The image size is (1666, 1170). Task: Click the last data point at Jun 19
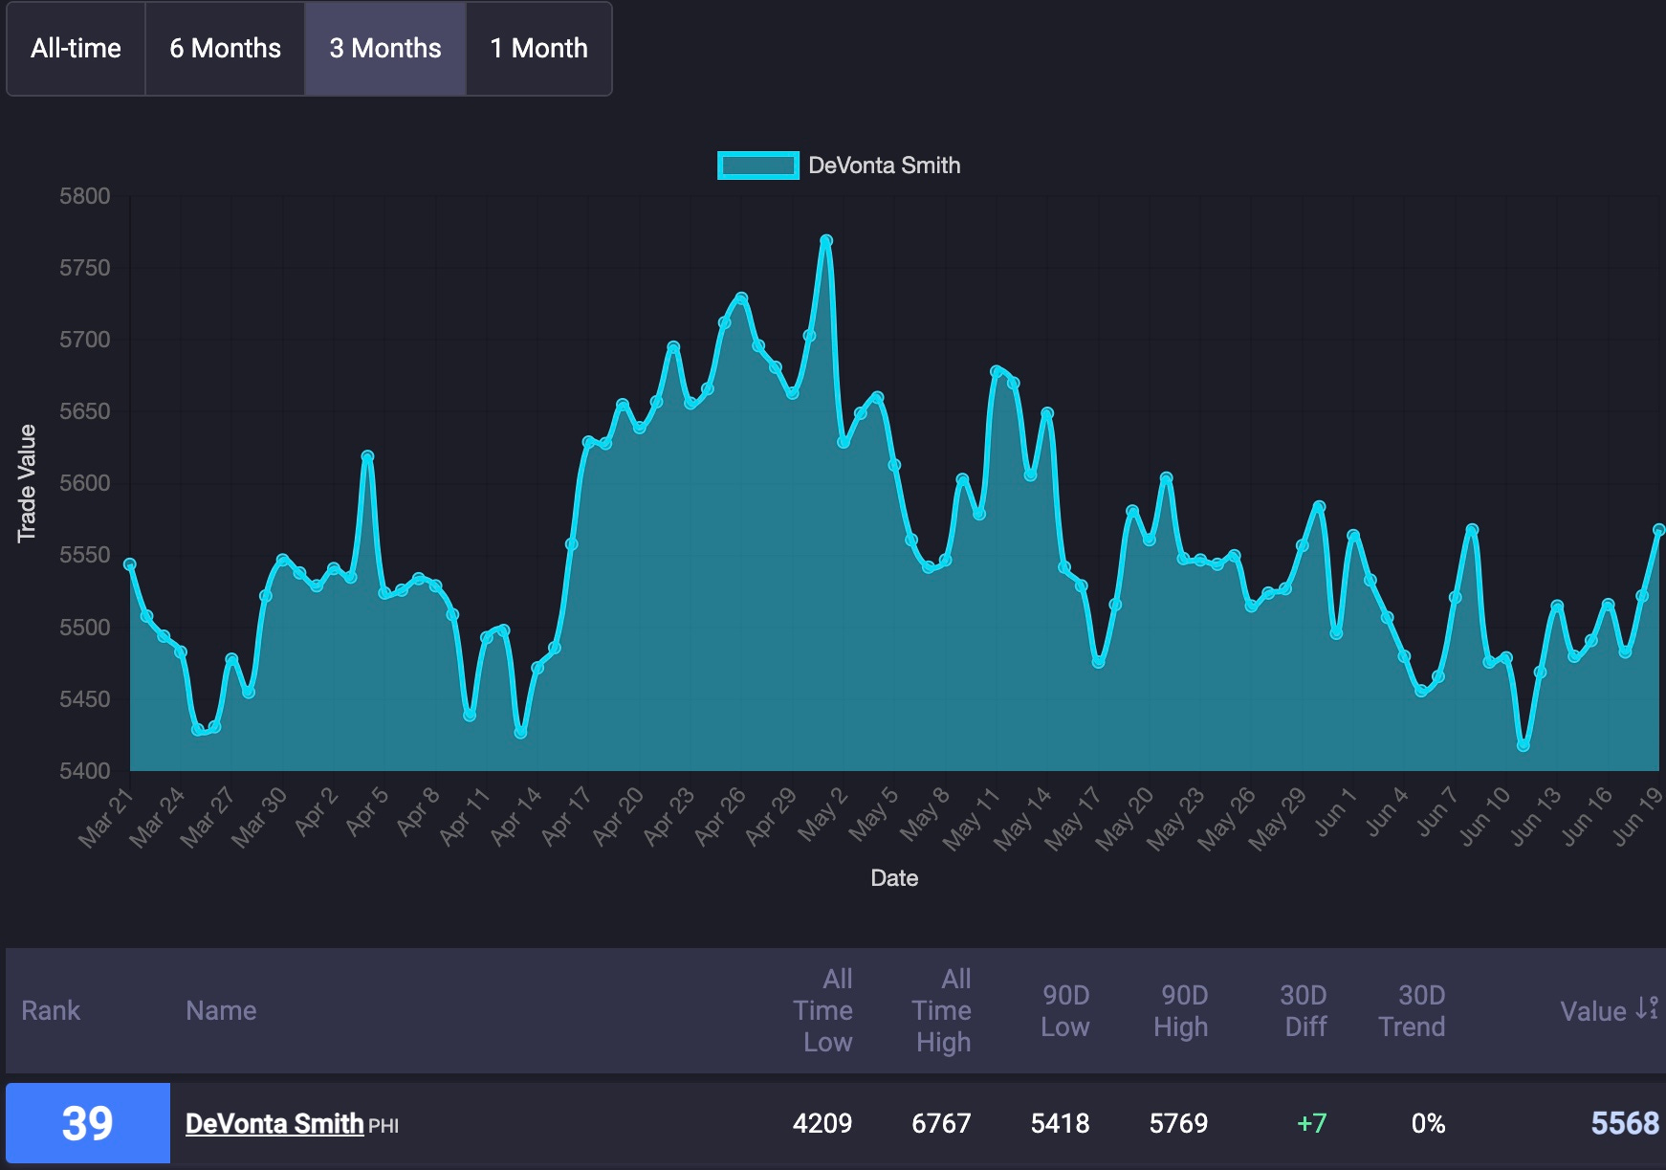1659,530
